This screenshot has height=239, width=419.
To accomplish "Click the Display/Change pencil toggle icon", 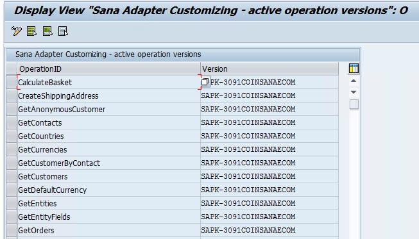I will [16, 31].
